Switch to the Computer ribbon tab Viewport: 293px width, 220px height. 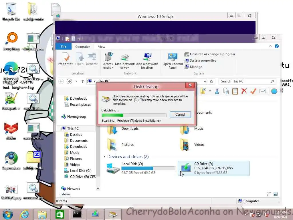[82, 47]
